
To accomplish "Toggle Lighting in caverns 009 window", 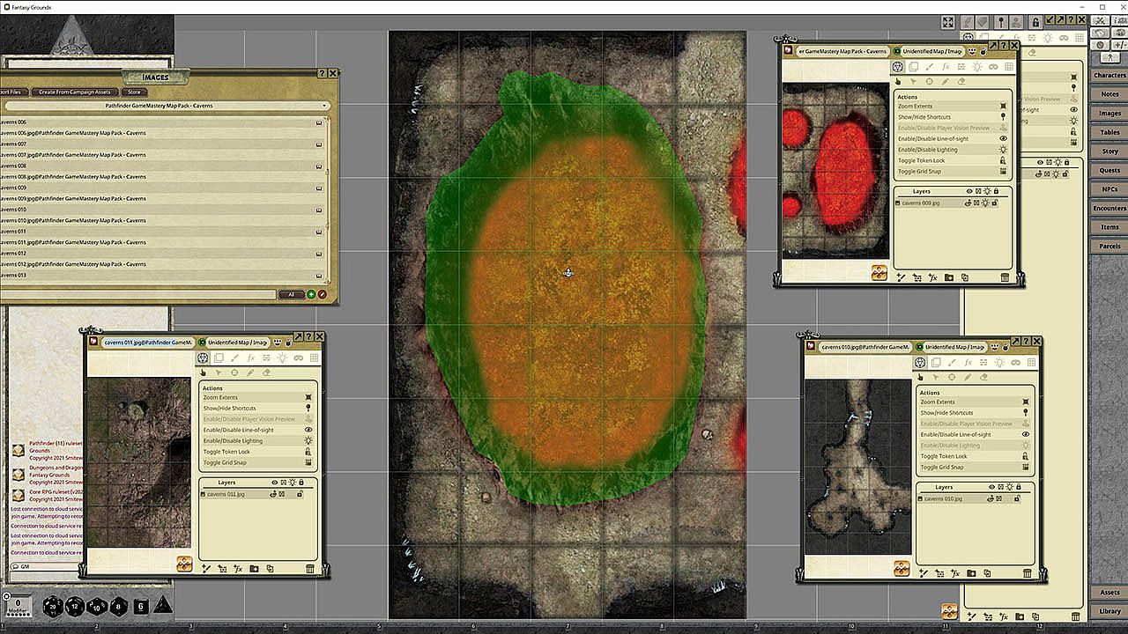I will pos(953,150).
